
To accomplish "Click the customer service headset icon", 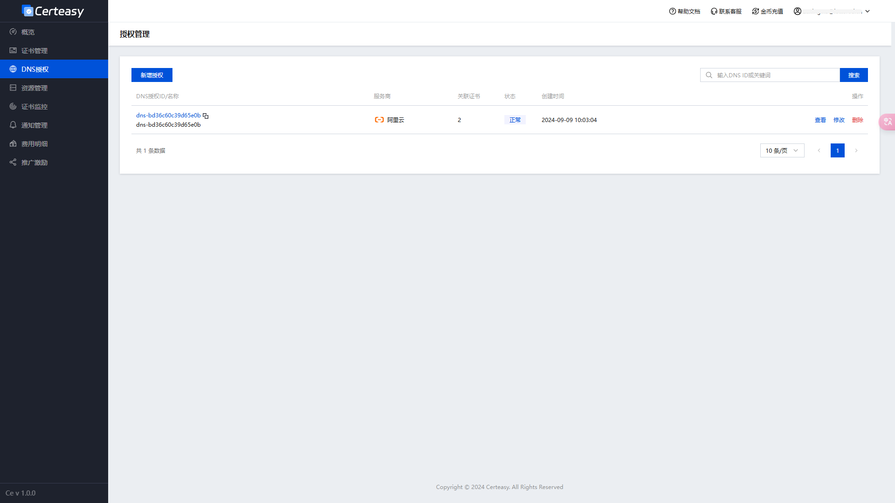I will coord(714,11).
